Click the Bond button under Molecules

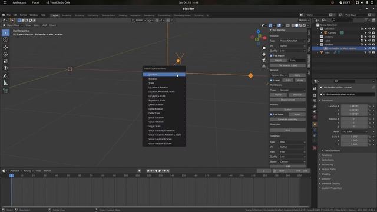coord(288,130)
